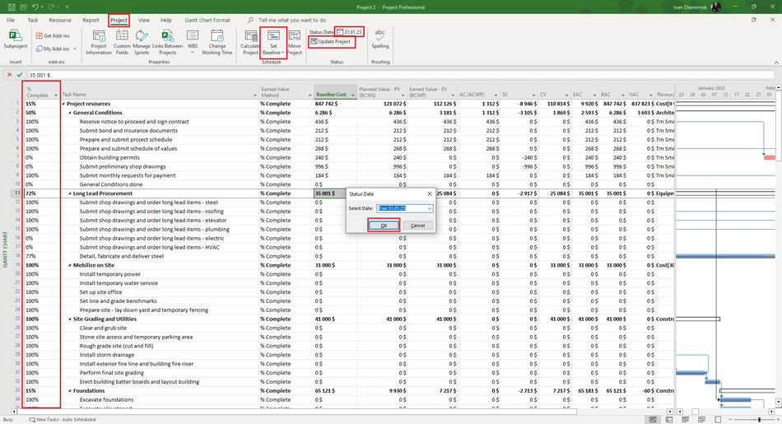
Task: Click the Tell me what you want to do box
Action: [292, 20]
